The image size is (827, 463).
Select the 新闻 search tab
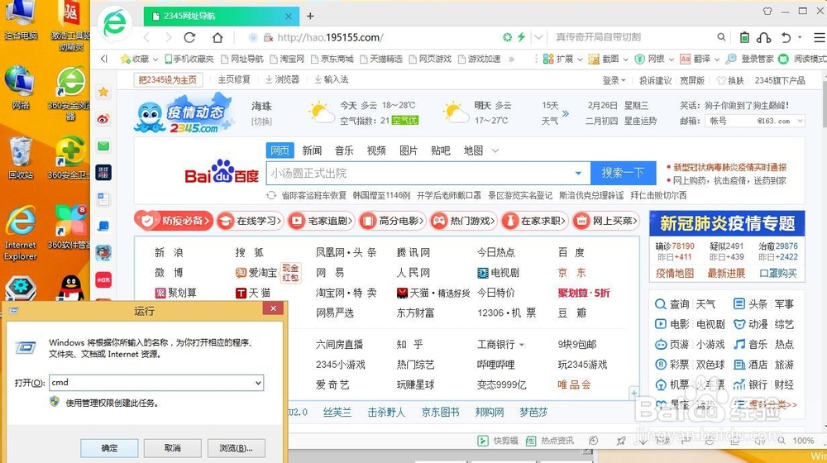tap(312, 150)
